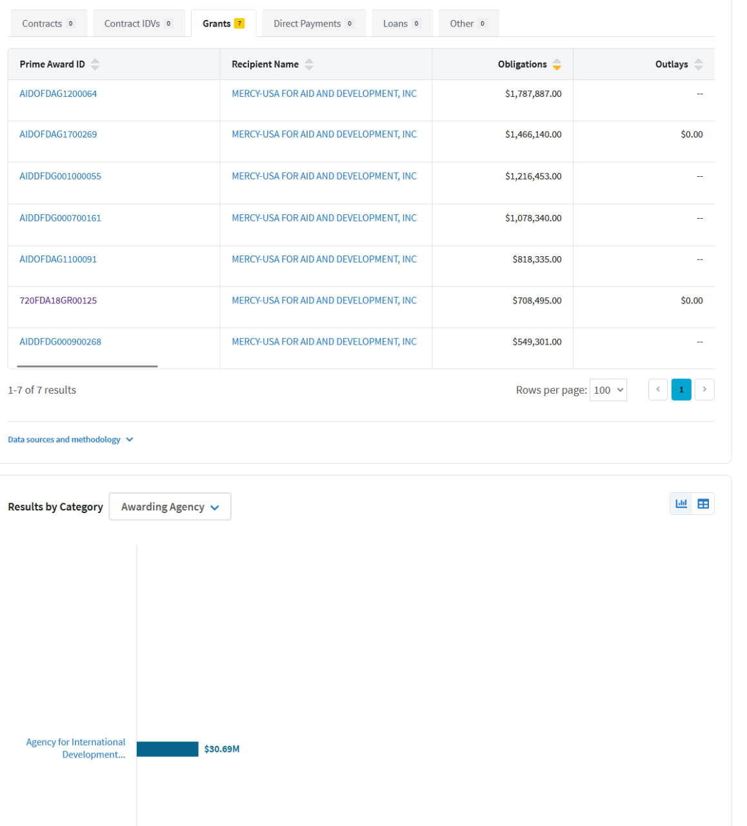747x826 pixels.
Task: Sort by Outlays column arrows
Action: [x=698, y=65]
